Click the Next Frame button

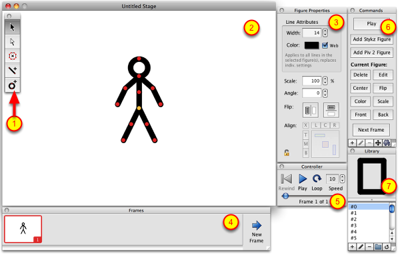tap(371, 130)
